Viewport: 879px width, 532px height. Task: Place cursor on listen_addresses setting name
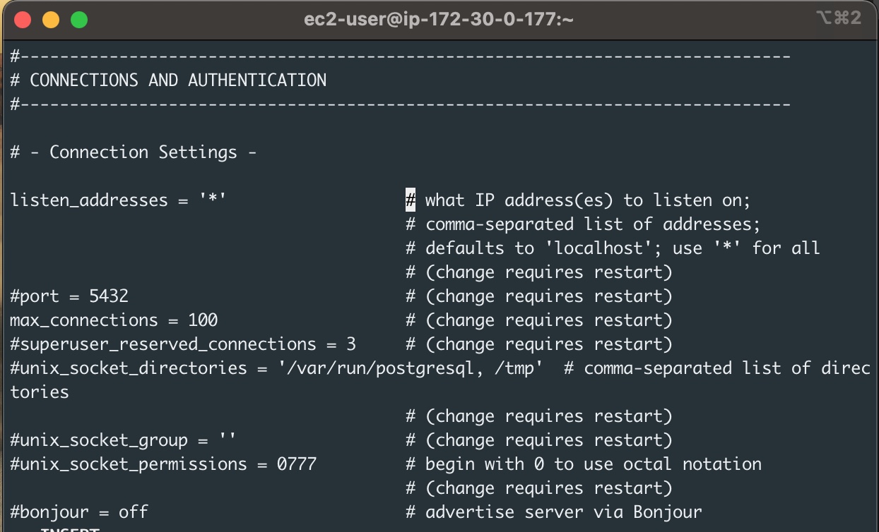pos(88,200)
